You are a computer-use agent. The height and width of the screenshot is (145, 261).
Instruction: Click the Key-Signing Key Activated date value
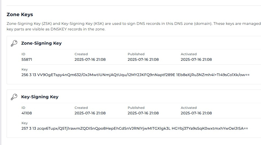click(x=196, y=113)
